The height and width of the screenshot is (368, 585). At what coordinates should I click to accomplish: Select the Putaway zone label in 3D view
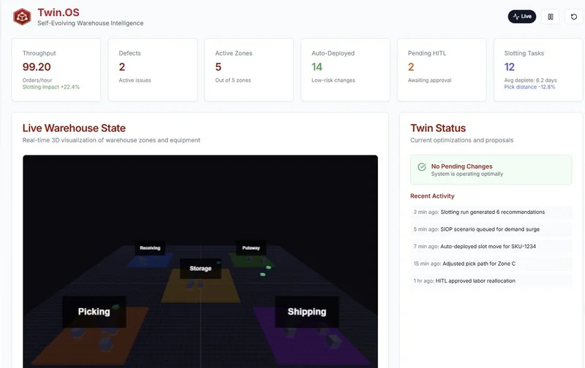click(251, 248)
